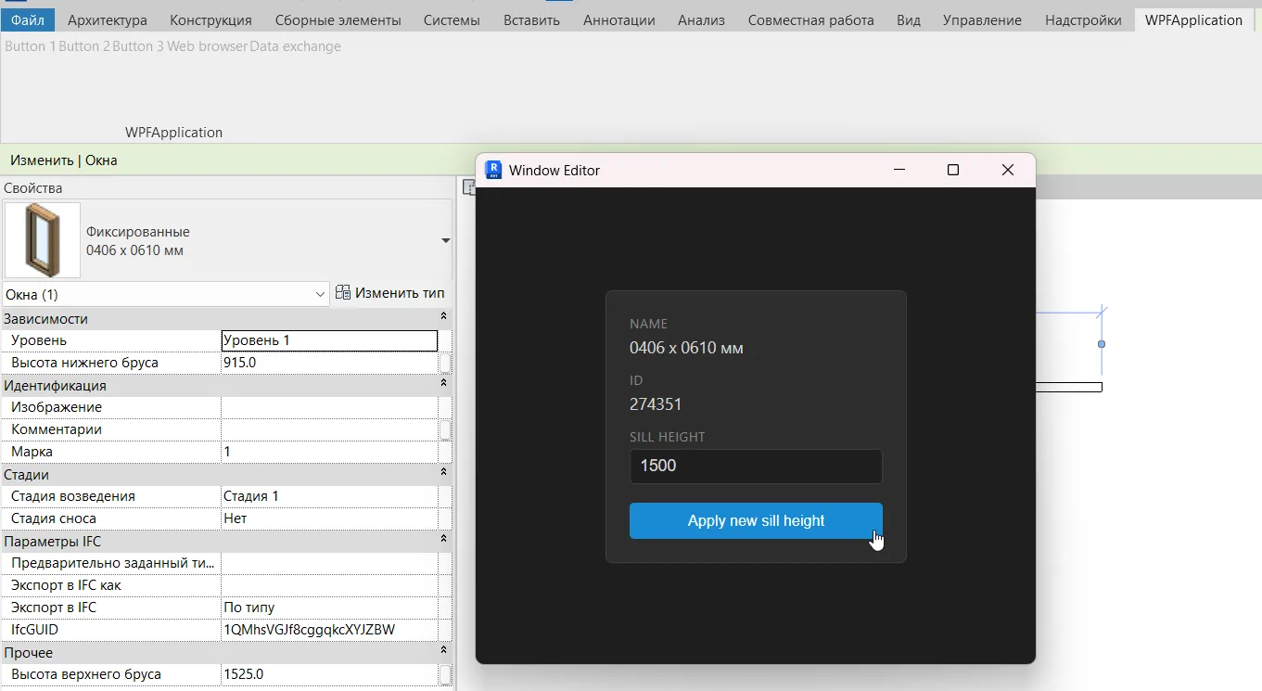Image resolution: width=1262 pixels, height=691 pixels.
Task: Click the Revit icon in Window Editor title bar
Action: (493, 170)
